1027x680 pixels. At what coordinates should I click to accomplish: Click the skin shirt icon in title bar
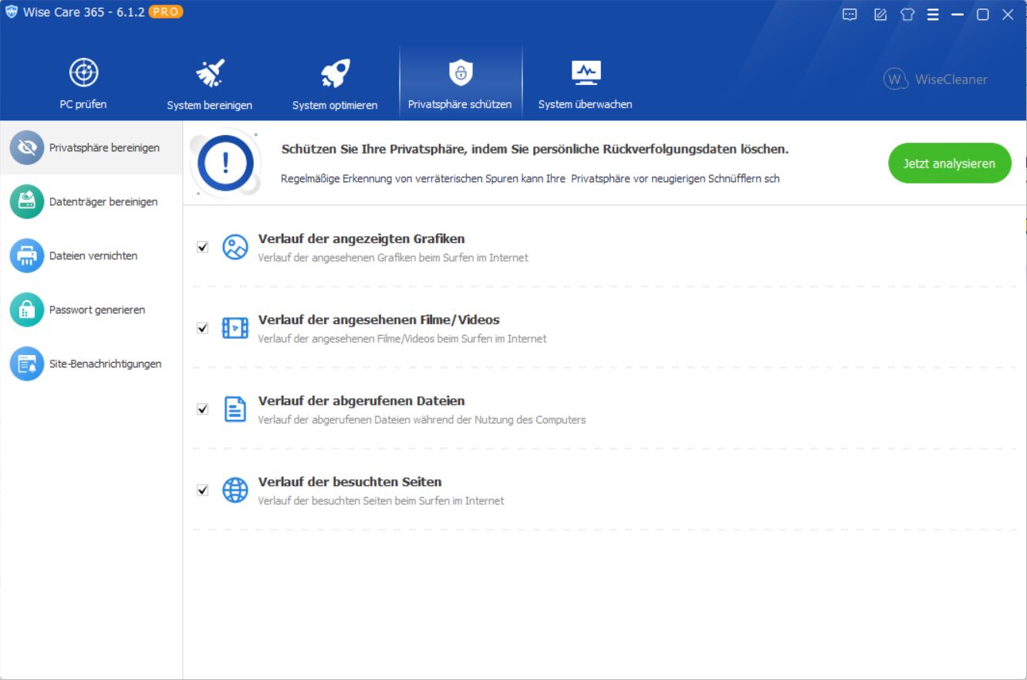pyautogui.click(x=907, y=15)
